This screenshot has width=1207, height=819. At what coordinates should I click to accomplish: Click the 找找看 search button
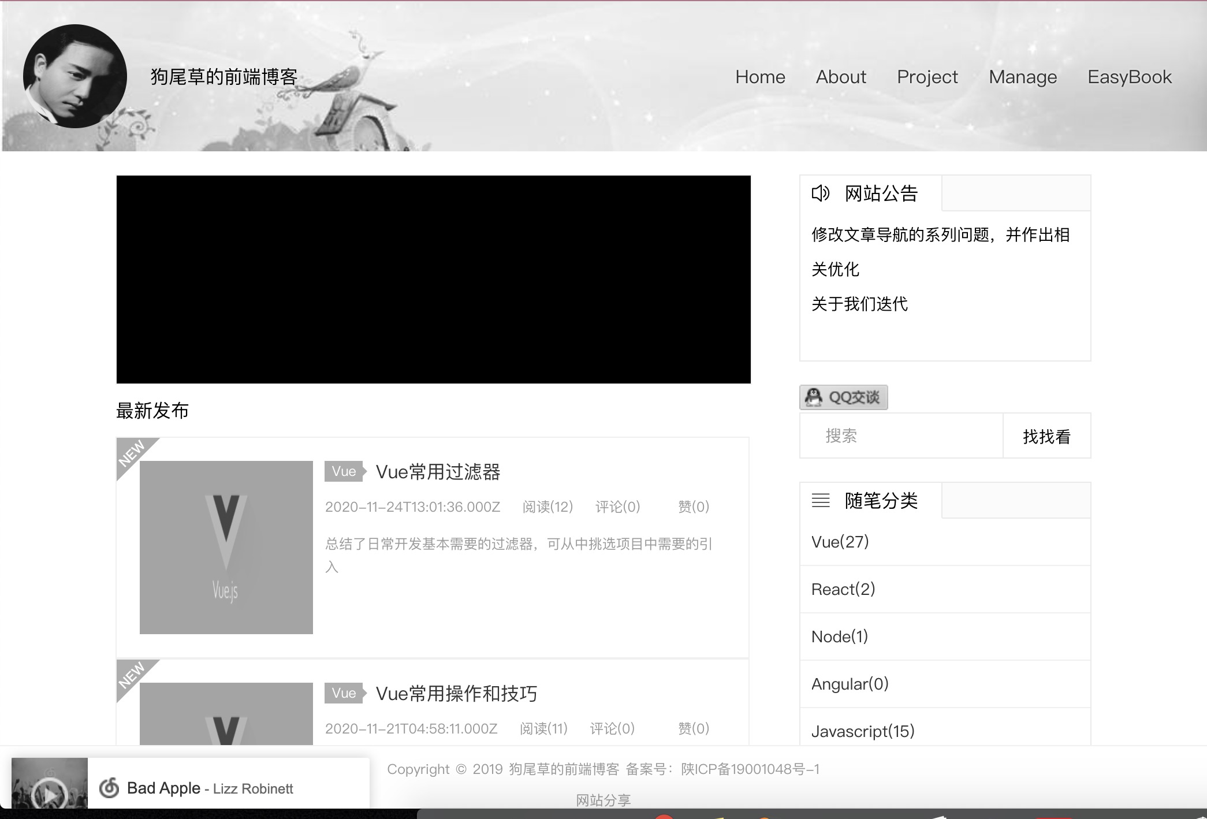[x=1047, y=436]
